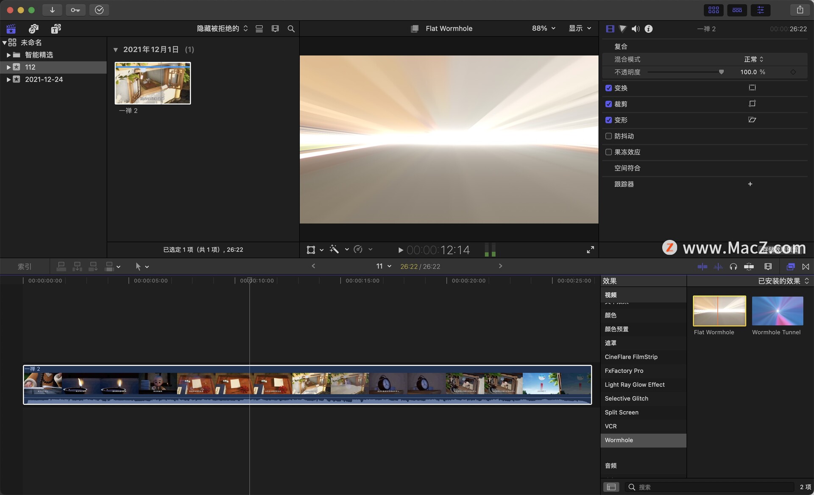Screen dimensions: 814x495
Task: Uncheck the 裁剪 crop checkbox
Action: click(x=608, y=104)
